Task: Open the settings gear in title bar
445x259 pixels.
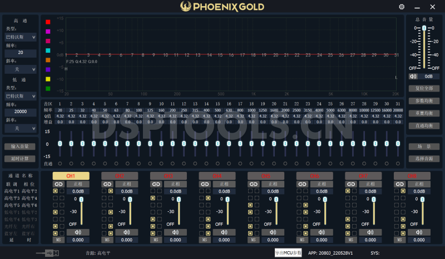Action: pyautogui.click(x=402, y=7)
